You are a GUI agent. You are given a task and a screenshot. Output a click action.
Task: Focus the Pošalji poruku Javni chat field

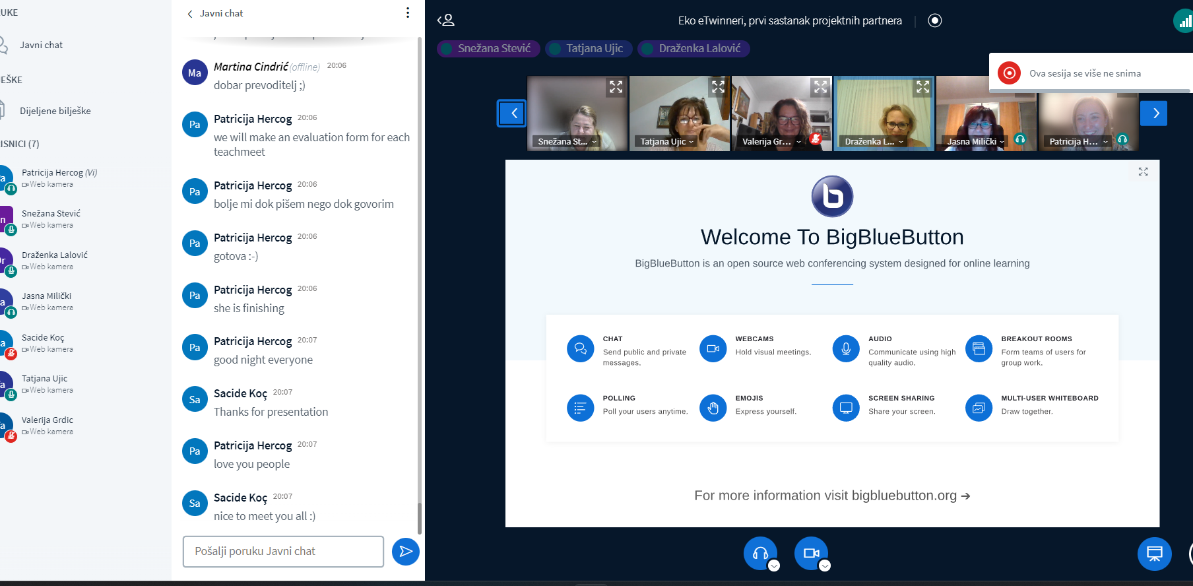pyautogui.click(x=283, y=552)
